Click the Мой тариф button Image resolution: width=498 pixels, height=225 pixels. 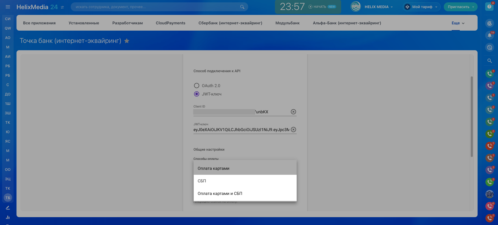pos(422,7)
